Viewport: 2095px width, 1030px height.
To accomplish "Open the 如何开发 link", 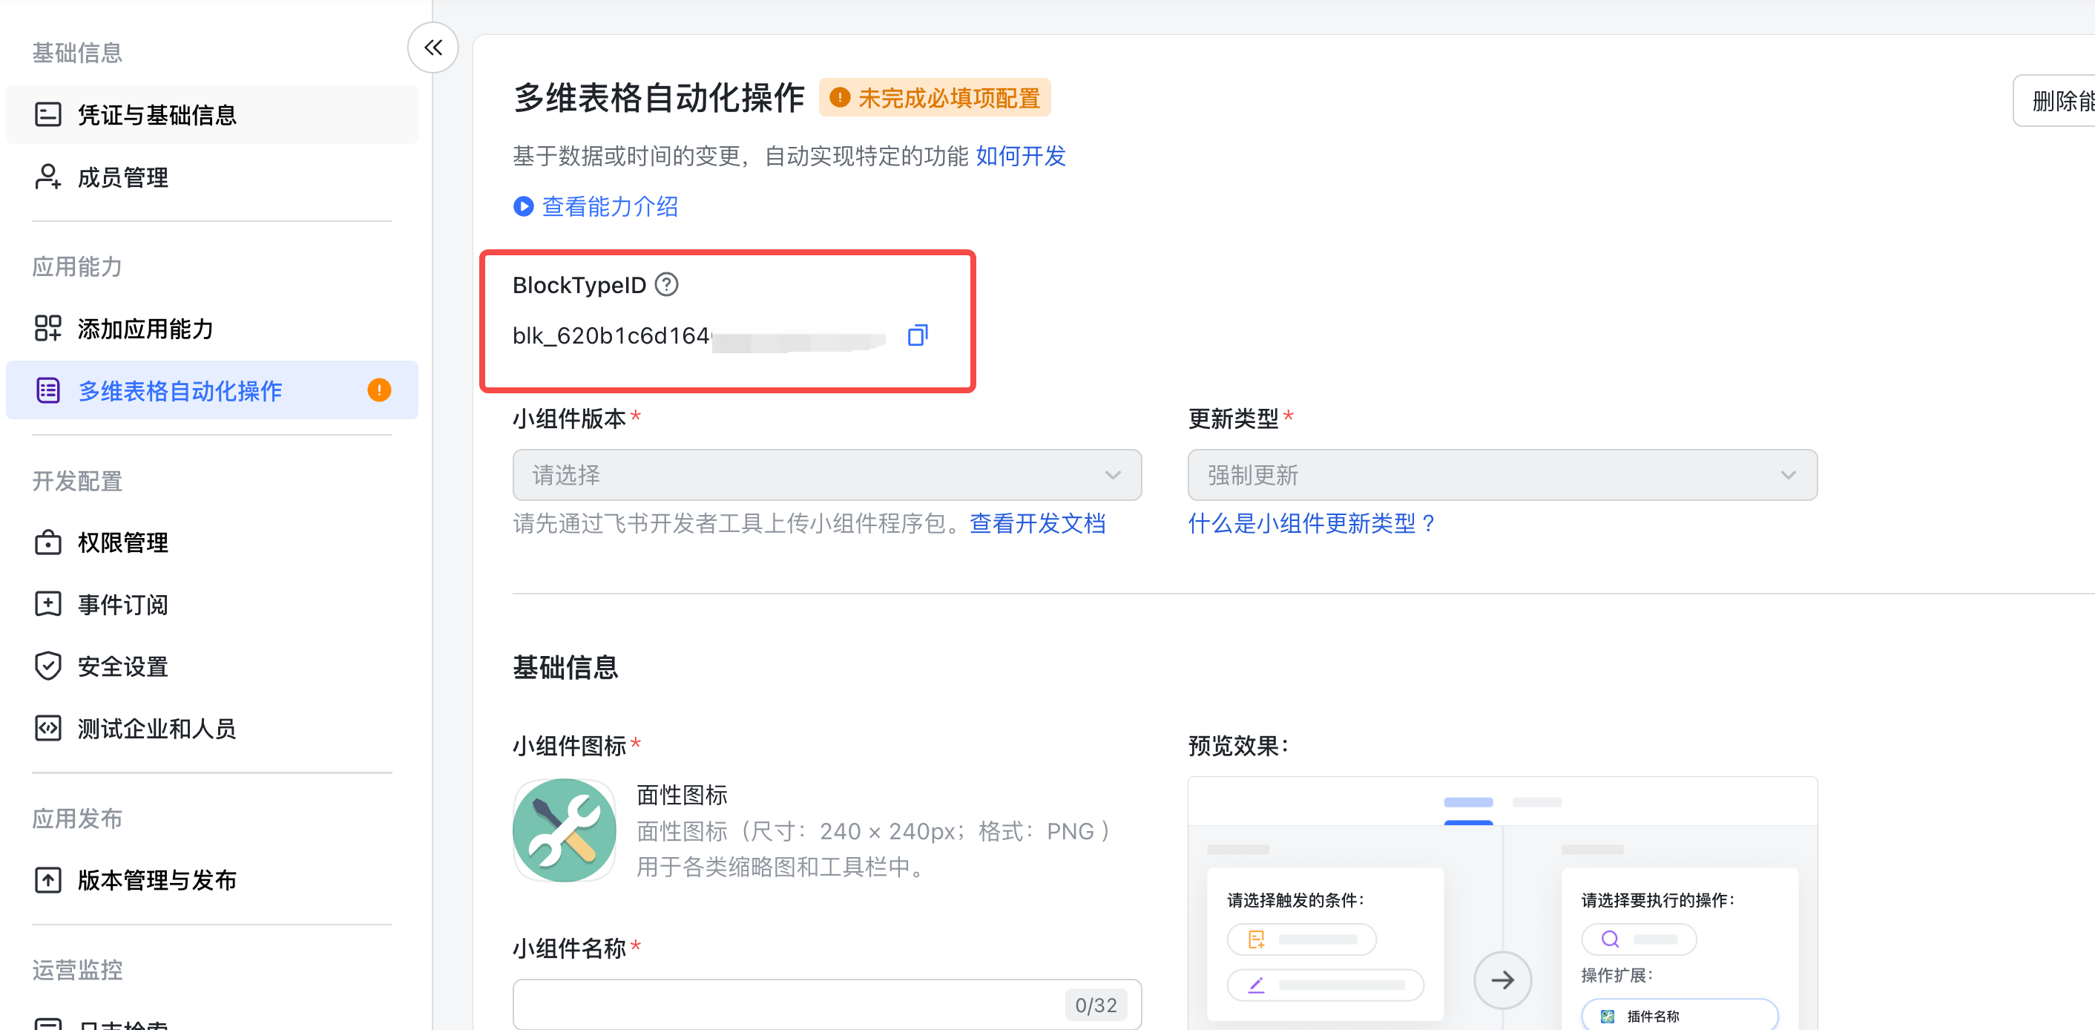I will [x=1020, y=157].
